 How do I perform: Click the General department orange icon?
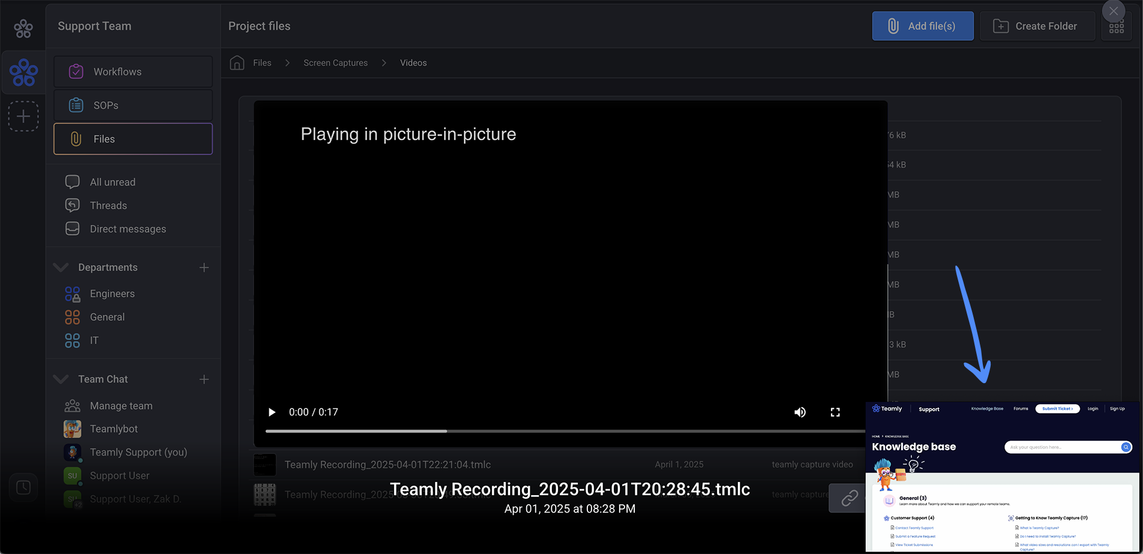73,317
